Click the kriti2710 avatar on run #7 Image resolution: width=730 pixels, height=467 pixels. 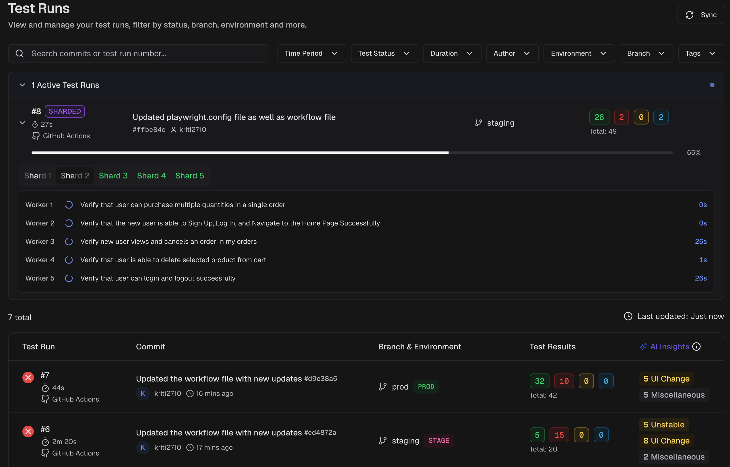[143, 394]
